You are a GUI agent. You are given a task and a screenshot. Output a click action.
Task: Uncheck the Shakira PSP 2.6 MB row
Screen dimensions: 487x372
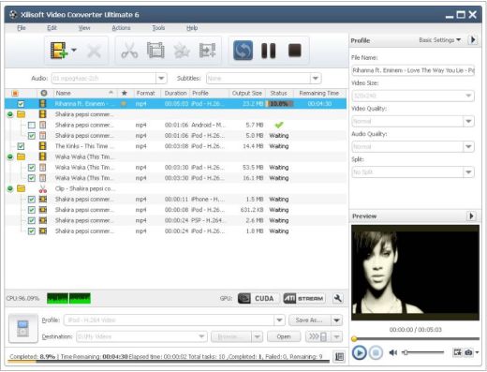(32, 220)
